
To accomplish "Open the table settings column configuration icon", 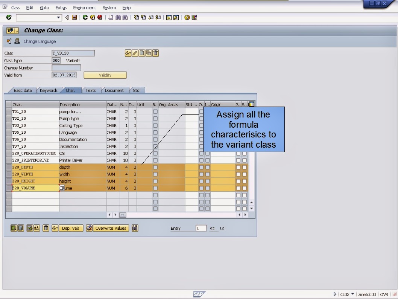I will (252, 104).
